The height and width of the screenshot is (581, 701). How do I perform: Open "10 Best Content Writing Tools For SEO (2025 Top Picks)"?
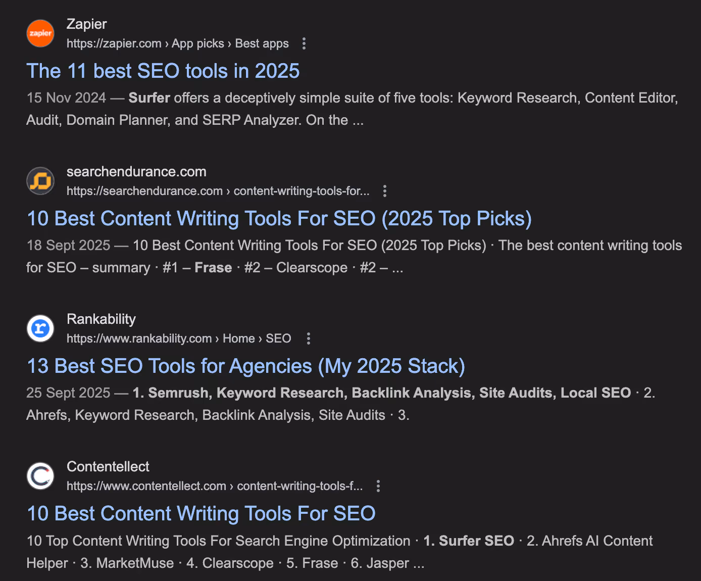click(279, 219)
